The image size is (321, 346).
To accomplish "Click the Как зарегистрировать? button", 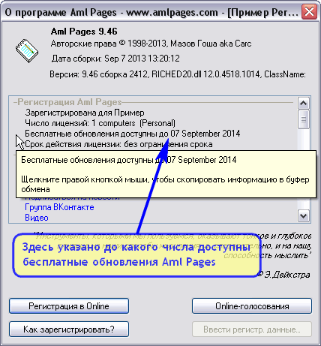I will (69, 329).
